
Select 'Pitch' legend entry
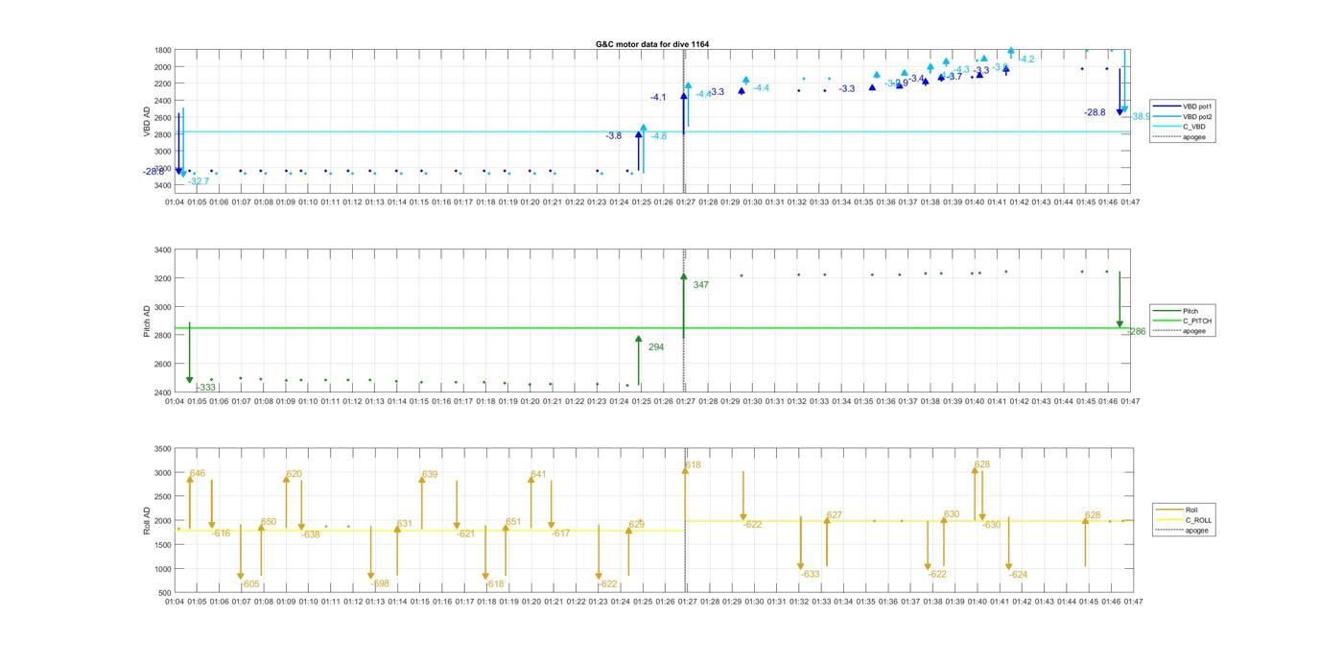point(1190,311)
